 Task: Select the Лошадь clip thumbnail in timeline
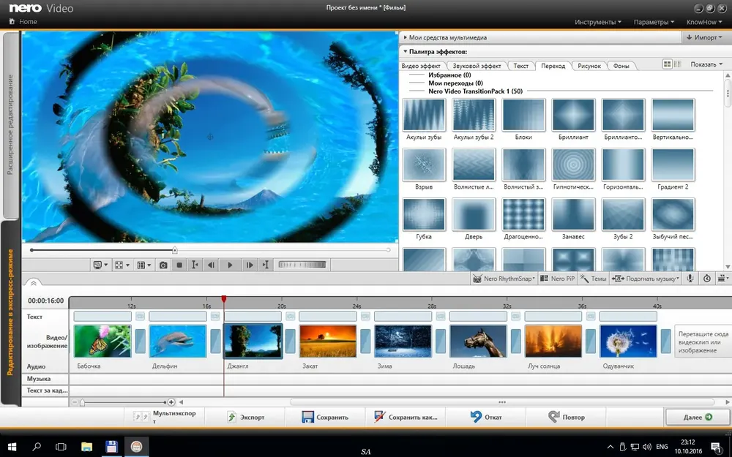pyautogui.click(x=477, y=341)
